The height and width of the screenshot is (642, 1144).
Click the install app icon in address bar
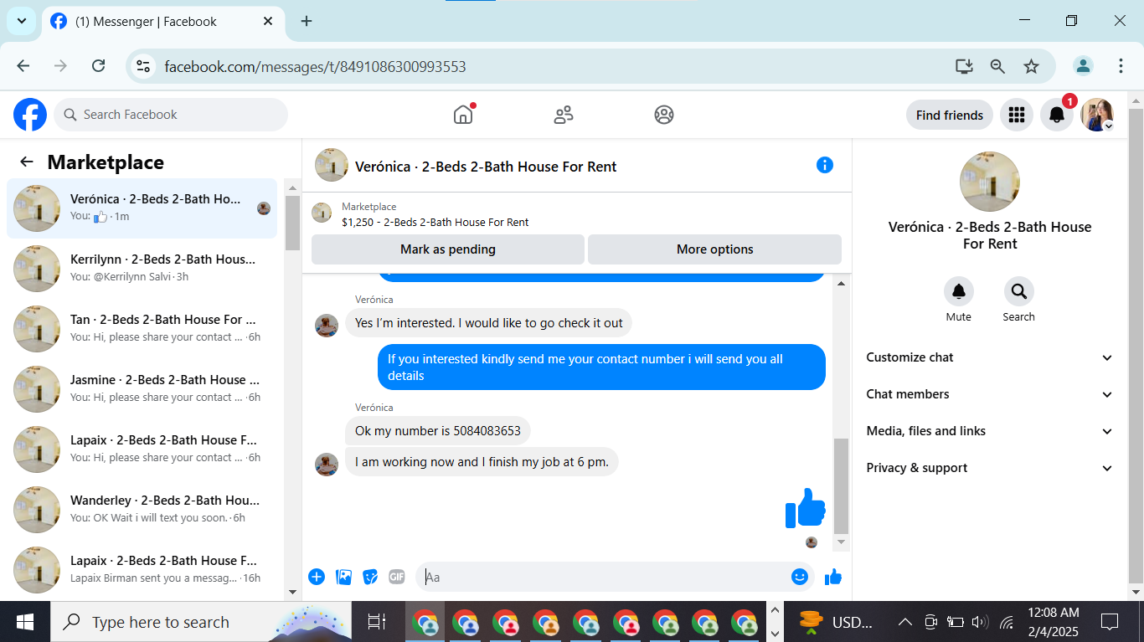pyautogui.click(x=964, y=66)
